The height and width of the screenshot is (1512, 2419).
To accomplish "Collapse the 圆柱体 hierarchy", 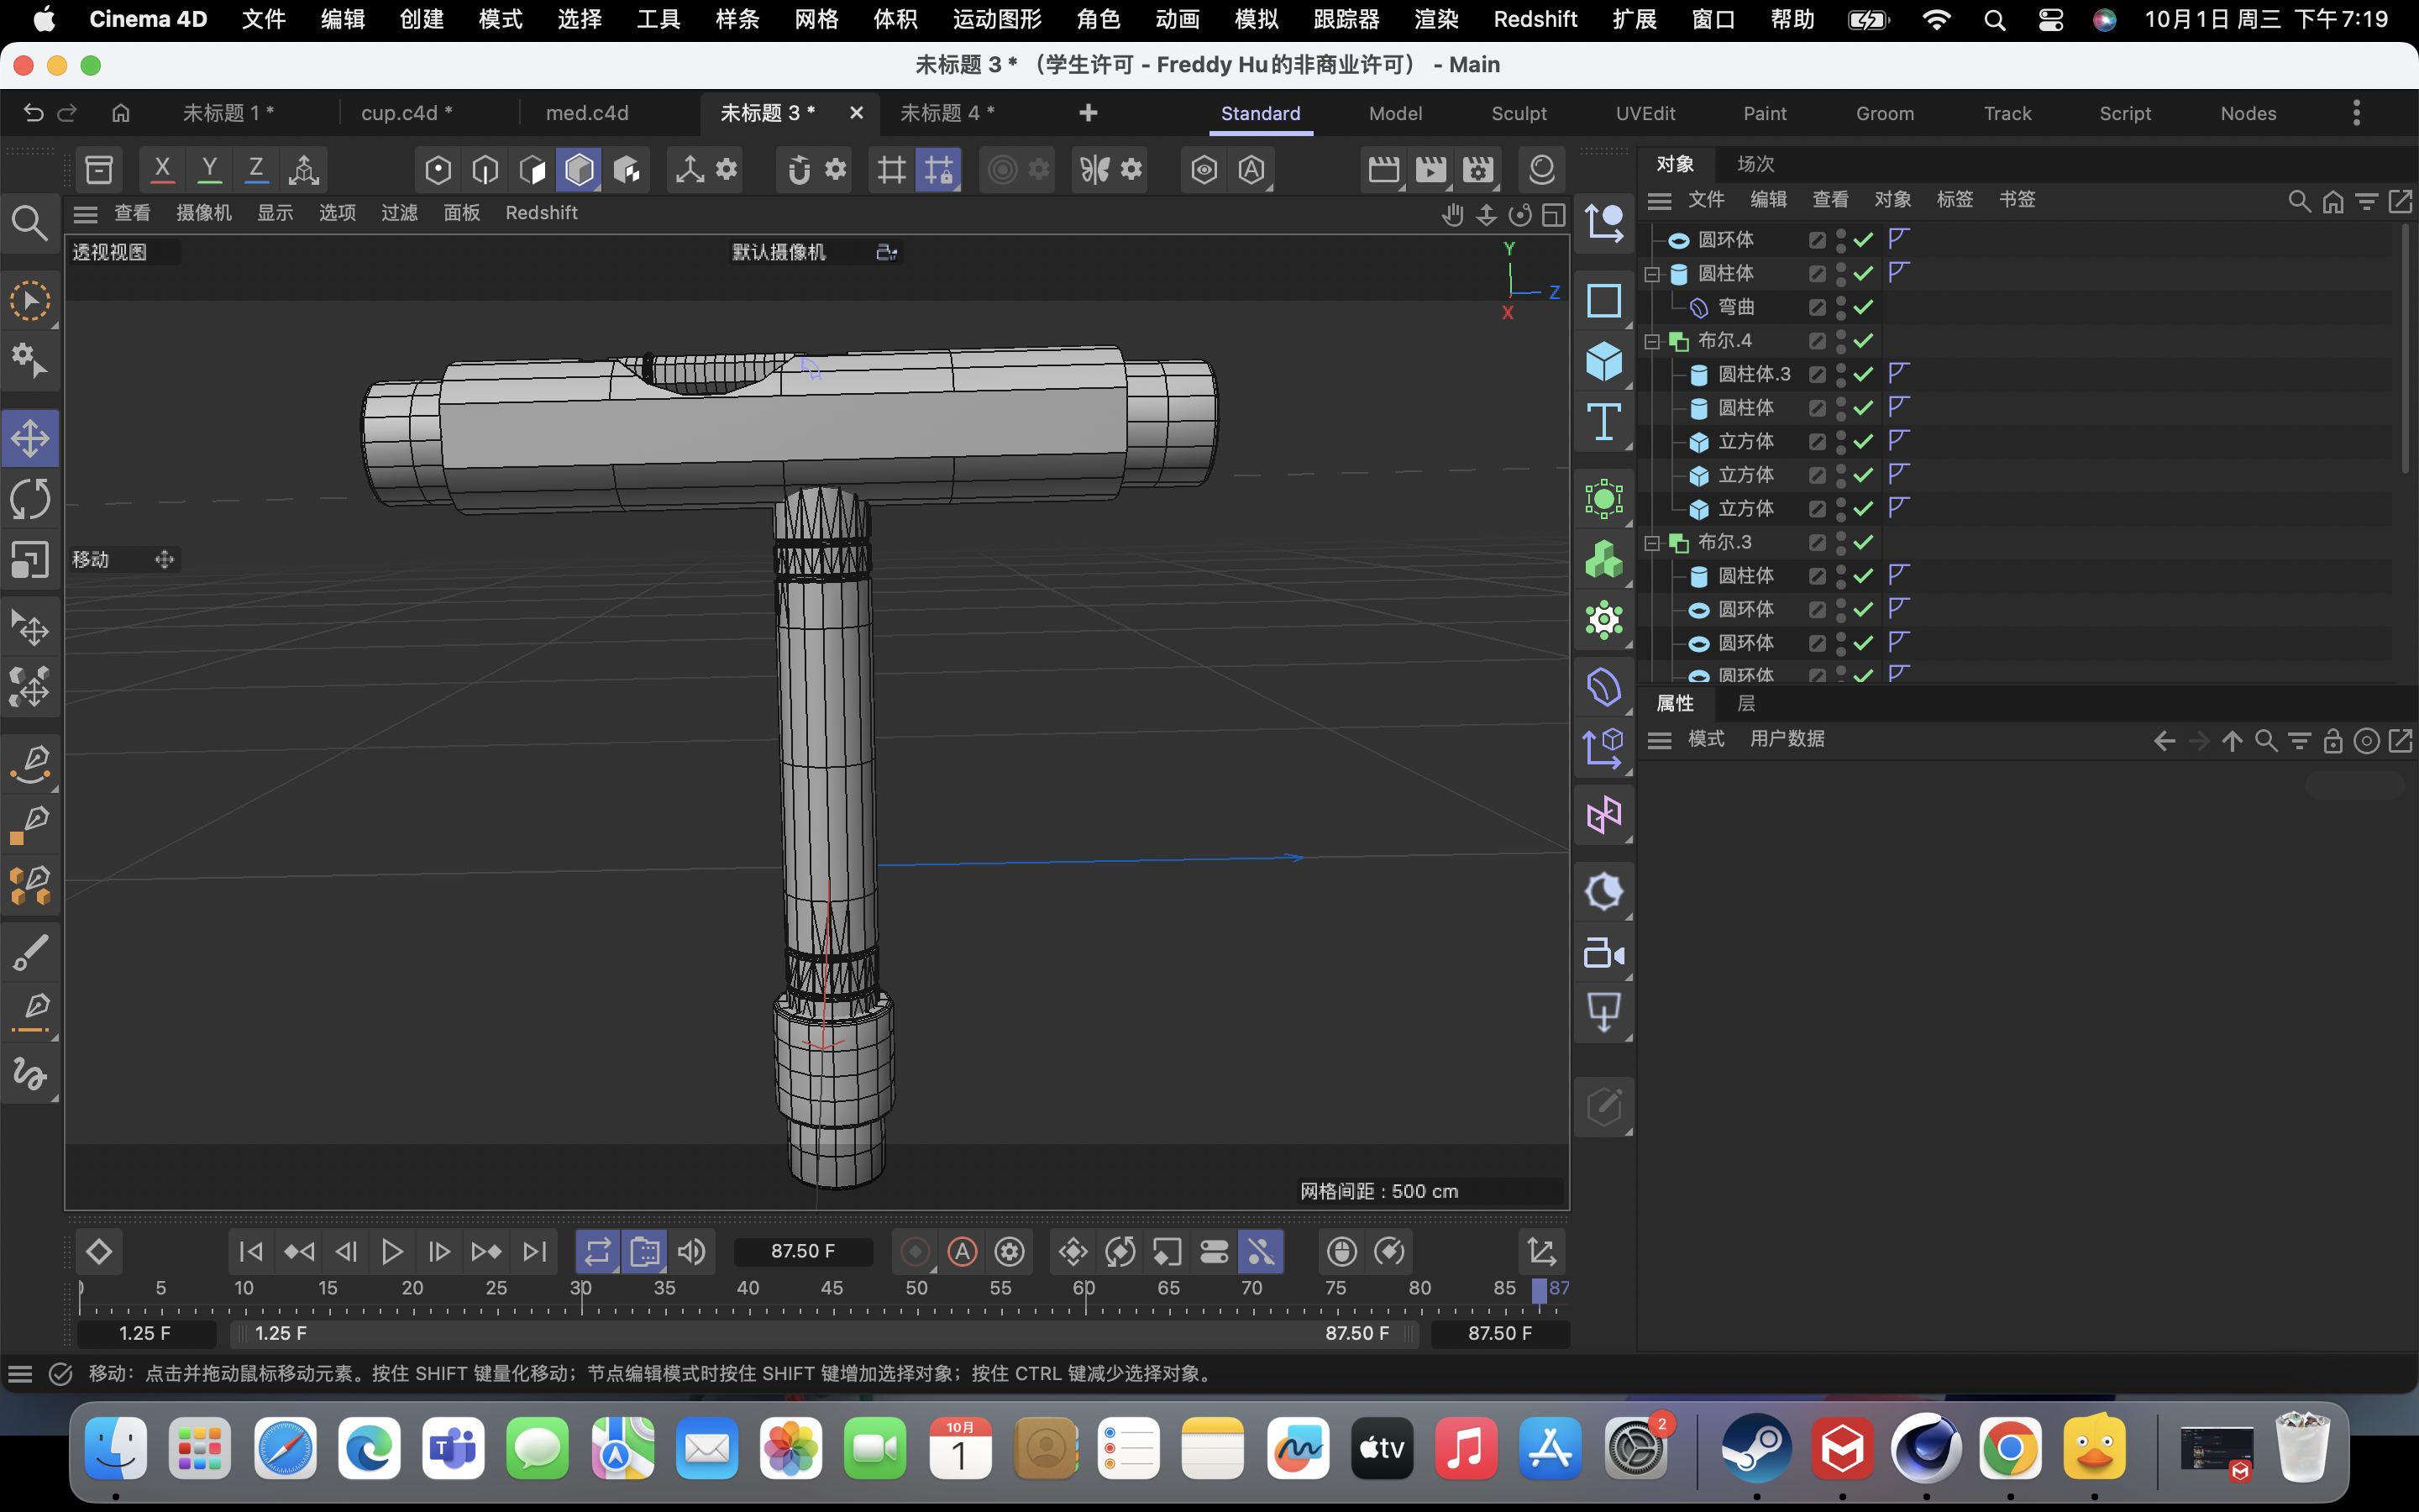I will pyautogui.click(x=1652, y=273).
